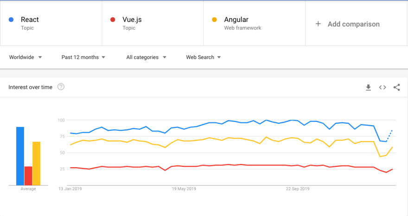This screenshot has width=408, height=216.
Task: Expand the Web Search type dropdown
Action: [x=203, y=57]
